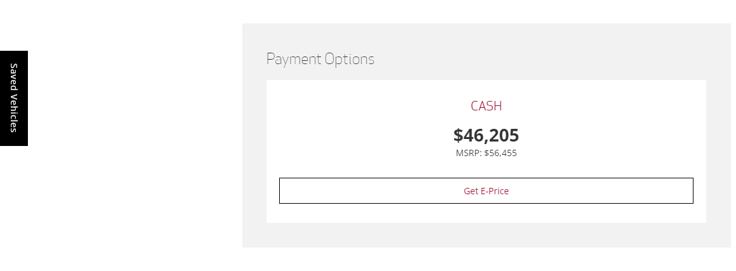Tap the Get E-Price link text
The height and width of the screenshot is (271, 736).
coord(486,191)
